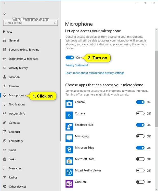
Task: Click the Camera sidebar icon
Action: click(5, 86)
